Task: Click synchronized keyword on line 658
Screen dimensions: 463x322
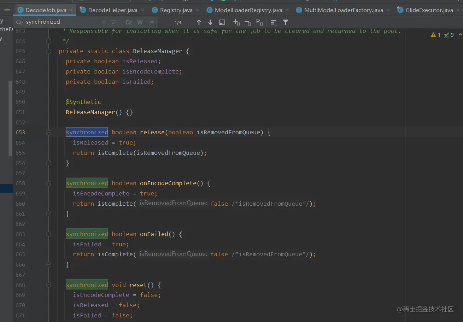Action: 87,183
